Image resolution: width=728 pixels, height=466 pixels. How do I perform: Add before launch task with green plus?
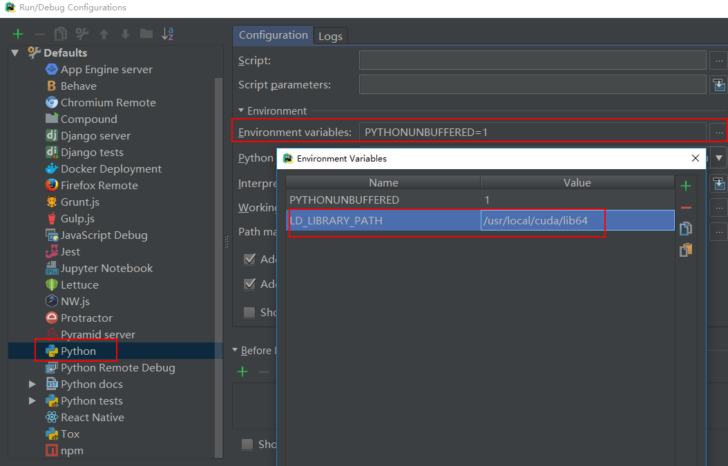[x=242, y=371]
